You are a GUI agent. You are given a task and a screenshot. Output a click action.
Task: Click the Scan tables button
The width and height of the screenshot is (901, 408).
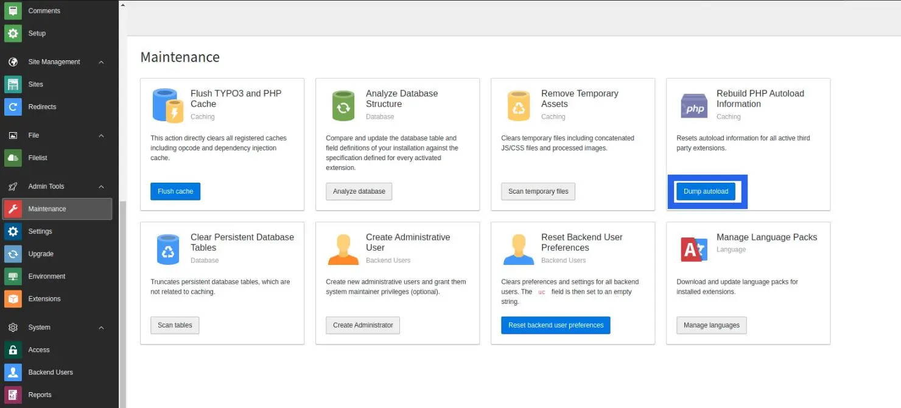tap(175, 325)
